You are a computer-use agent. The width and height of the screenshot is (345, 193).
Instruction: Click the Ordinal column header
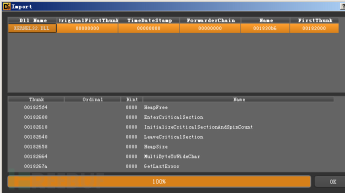tap(92, 99)
